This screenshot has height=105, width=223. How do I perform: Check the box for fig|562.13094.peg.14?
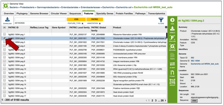click(4, 84)
